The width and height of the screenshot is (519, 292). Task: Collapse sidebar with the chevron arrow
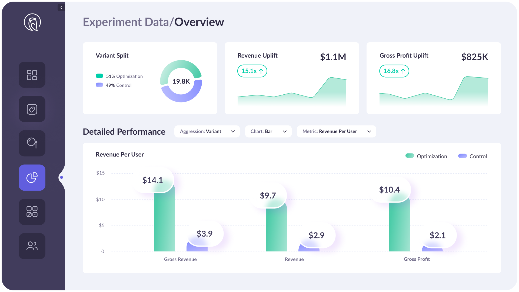pos(61,8)
